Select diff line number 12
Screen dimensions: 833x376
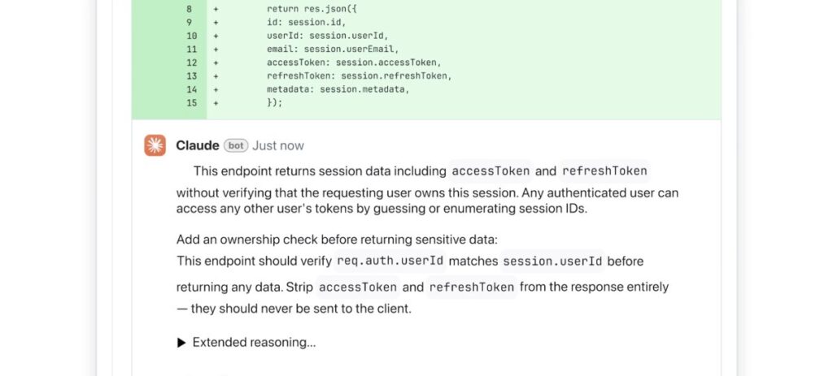coord(192,63)
